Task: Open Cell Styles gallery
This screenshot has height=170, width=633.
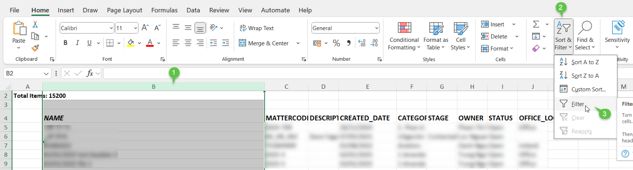Action: [x=461, y=36]
